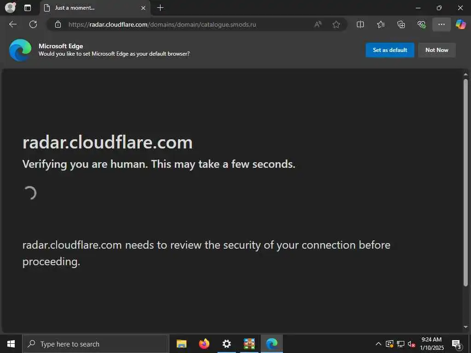Open Settings and more menu

[x=441, y=24]
